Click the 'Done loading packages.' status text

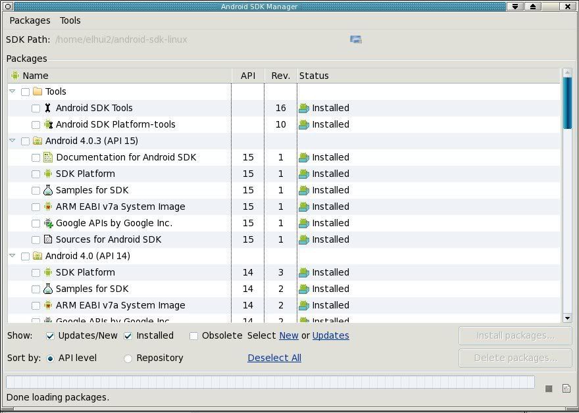(x=58, y=397)
